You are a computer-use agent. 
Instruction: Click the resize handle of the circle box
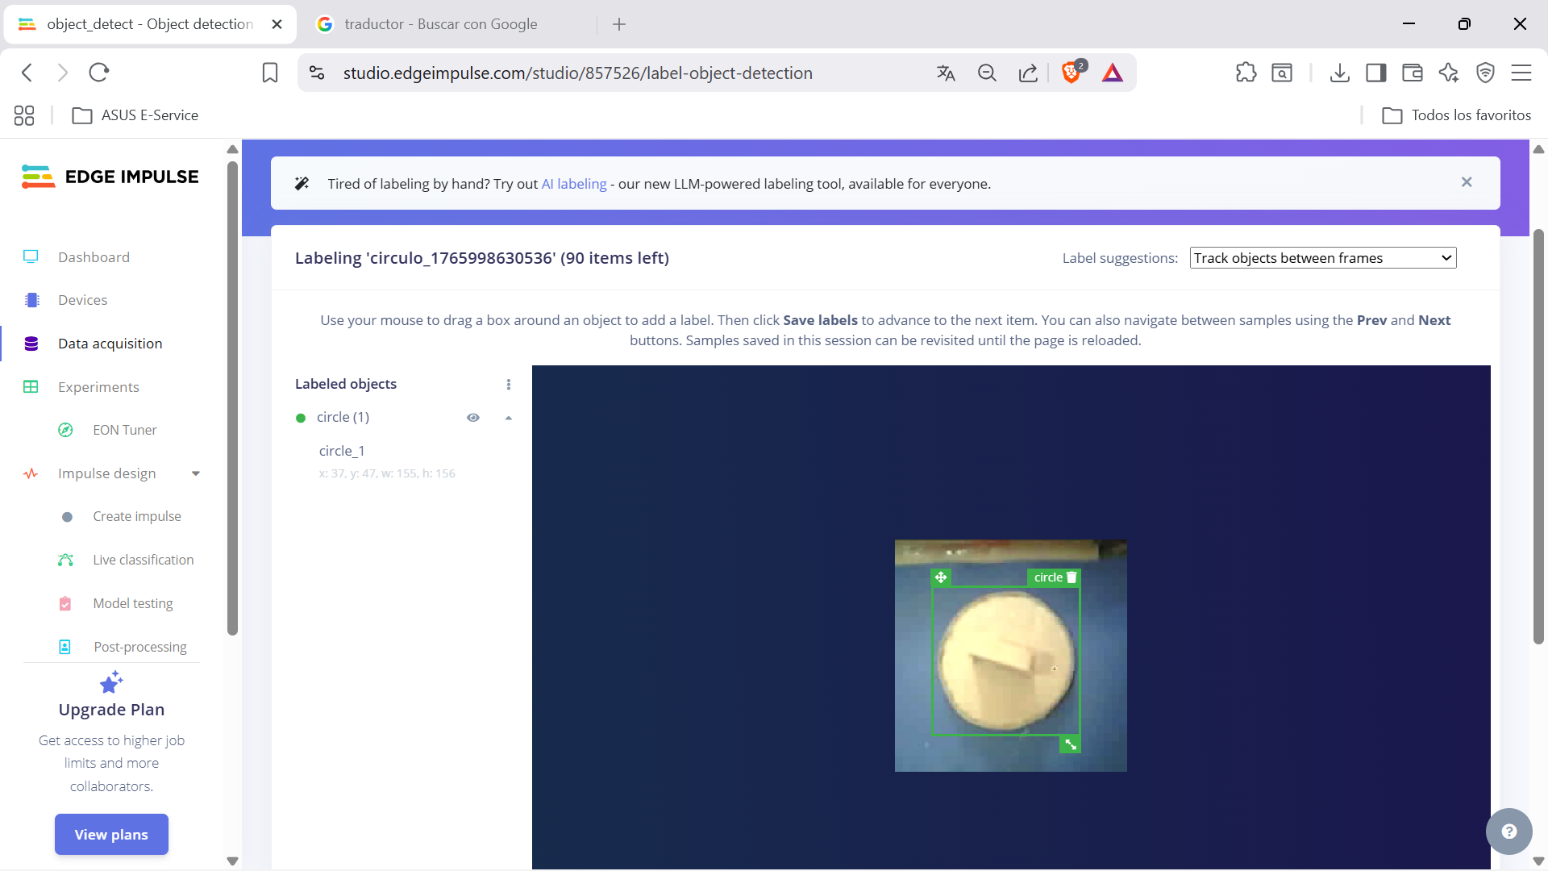tap(1070, 744)
